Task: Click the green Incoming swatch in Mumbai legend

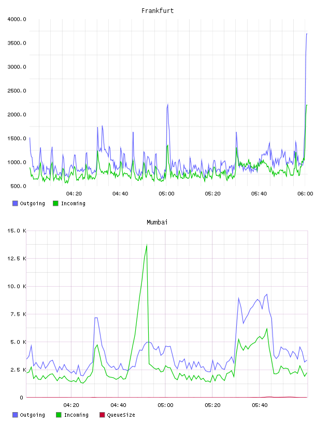Action: 59,415
